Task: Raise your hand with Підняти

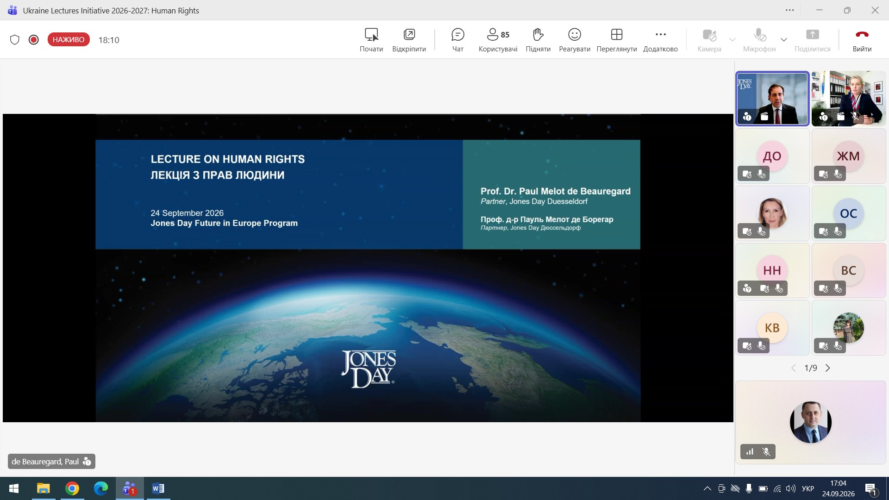Action: coord(538,40)
